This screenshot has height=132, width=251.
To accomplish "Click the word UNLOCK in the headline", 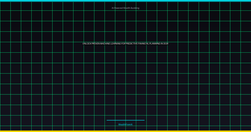I will point(87,44).
